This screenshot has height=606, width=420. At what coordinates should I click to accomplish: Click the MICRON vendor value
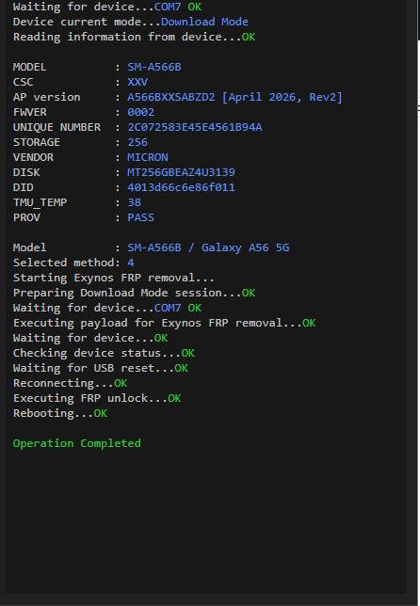point(148,157)
